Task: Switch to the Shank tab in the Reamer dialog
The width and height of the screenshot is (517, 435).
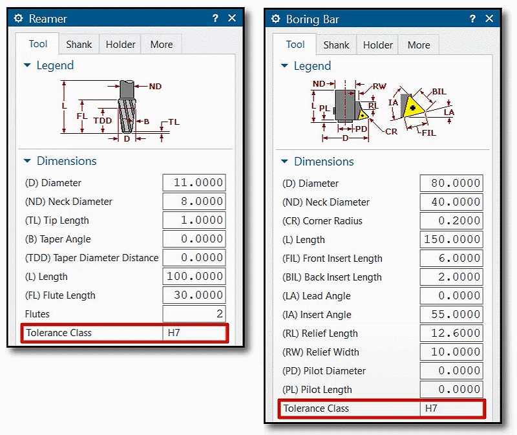Action: pyautogui.click(x=78, y=44)
